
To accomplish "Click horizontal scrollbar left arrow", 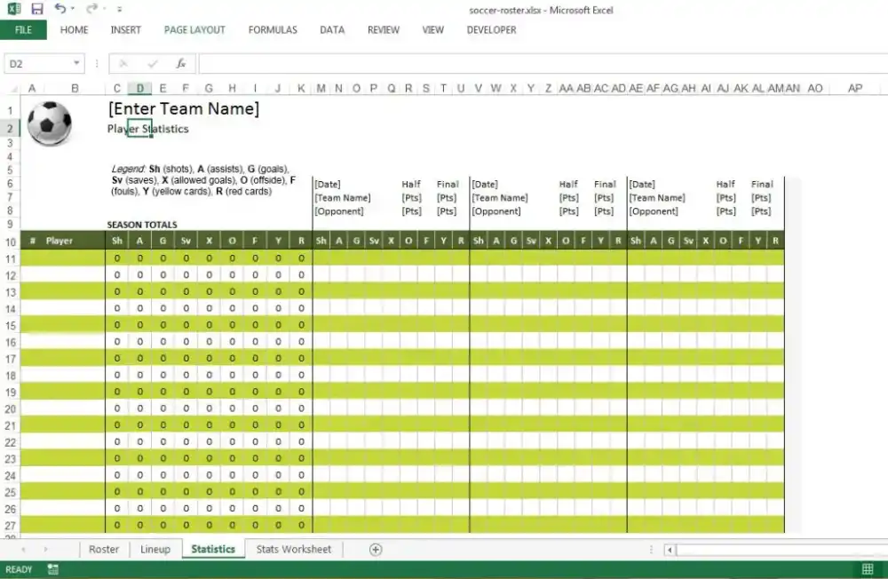I will coord(670,550).
